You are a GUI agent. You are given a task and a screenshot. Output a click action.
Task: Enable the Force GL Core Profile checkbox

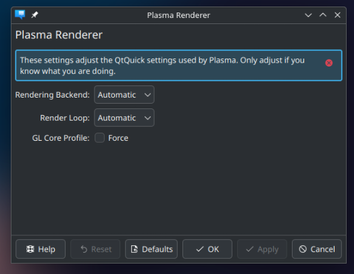tap(100, 138)
